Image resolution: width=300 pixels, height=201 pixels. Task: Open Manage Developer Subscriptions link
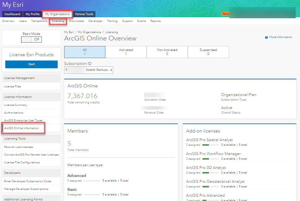coord(26,189)
